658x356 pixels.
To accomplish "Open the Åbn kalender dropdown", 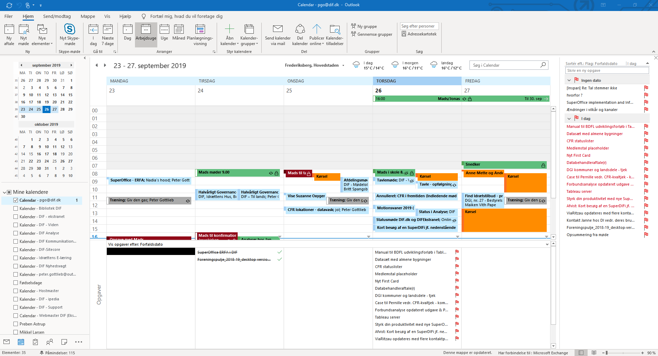I will 229,35.
